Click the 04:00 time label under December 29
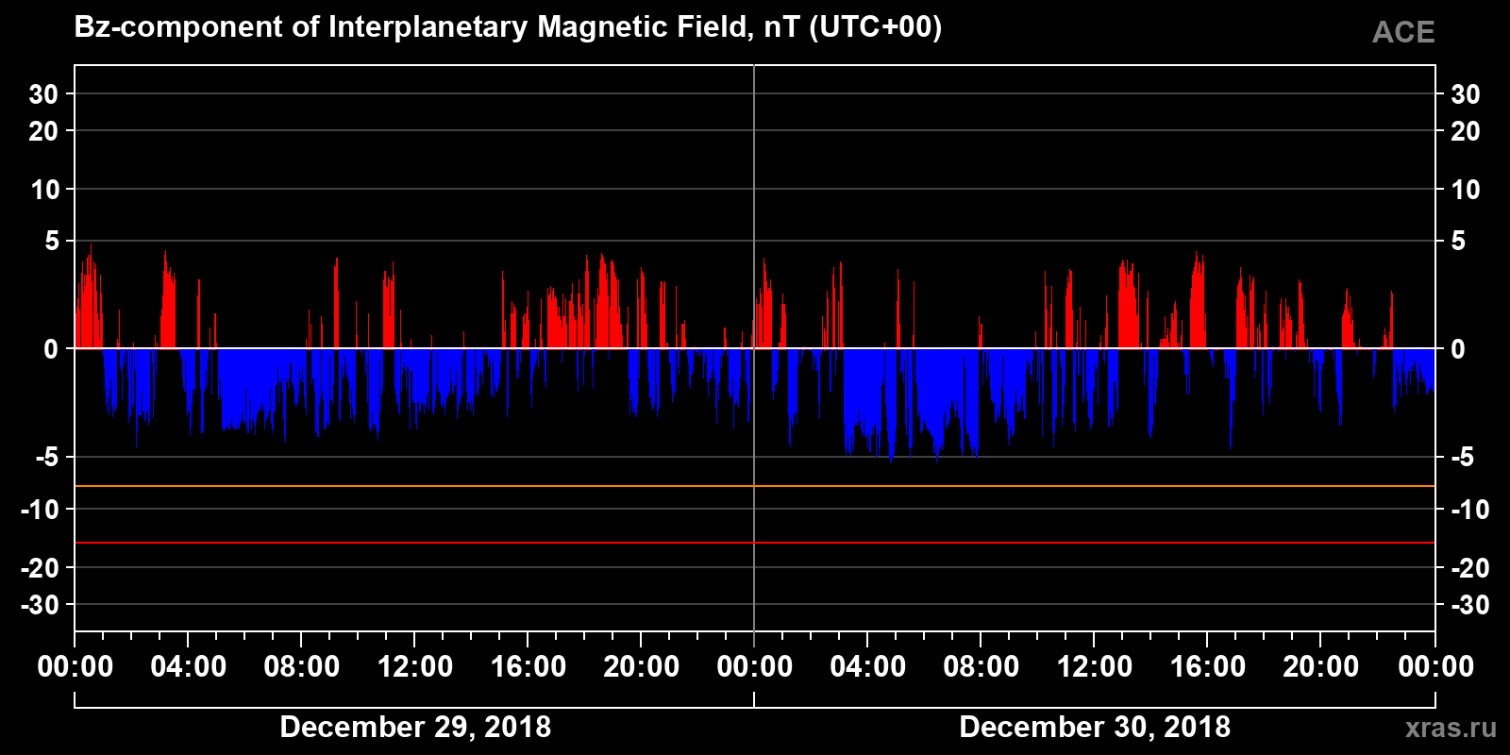 coord(189,666)
